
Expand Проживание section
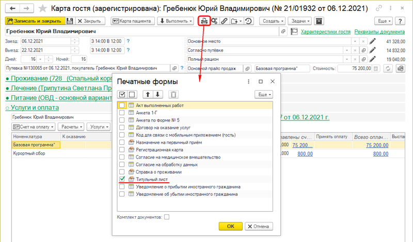pyautogui.click(x=59, y=78)
